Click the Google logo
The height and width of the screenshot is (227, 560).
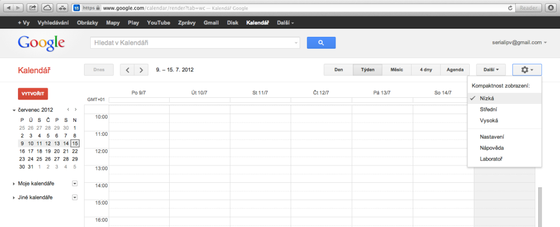(41, 43)
